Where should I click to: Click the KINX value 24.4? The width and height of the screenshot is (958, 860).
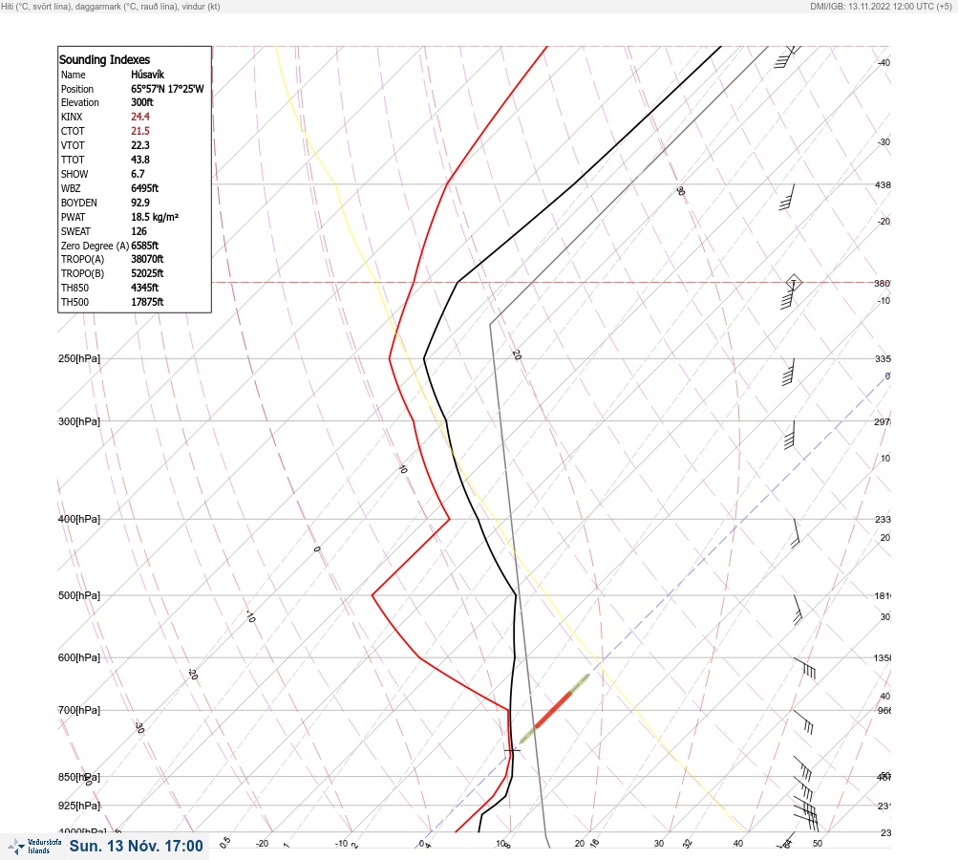coord(139,117)
